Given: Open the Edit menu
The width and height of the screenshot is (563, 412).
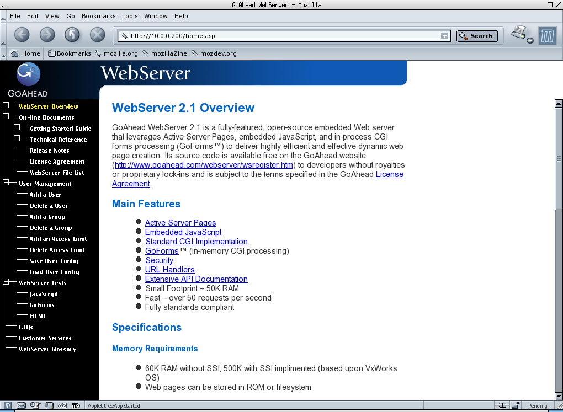Looking at the screenshot, I should click(x=33, y=16).
